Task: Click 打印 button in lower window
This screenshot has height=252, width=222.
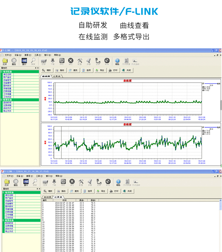Action: [115, 191]
